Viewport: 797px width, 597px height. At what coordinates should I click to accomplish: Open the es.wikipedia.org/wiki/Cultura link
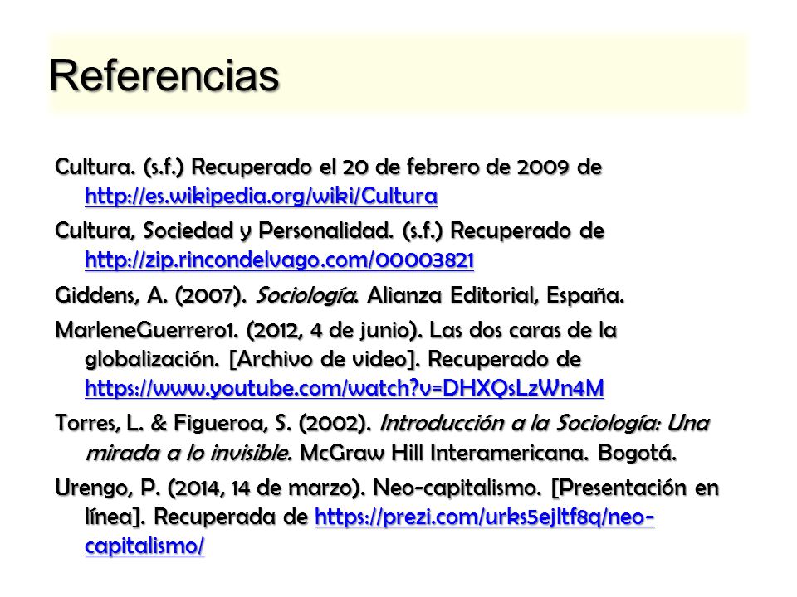click(x=262, y=196)
